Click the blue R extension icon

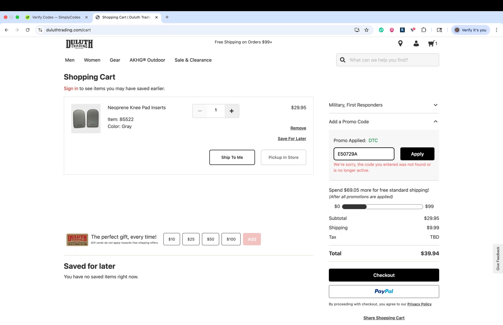(402, 30)
